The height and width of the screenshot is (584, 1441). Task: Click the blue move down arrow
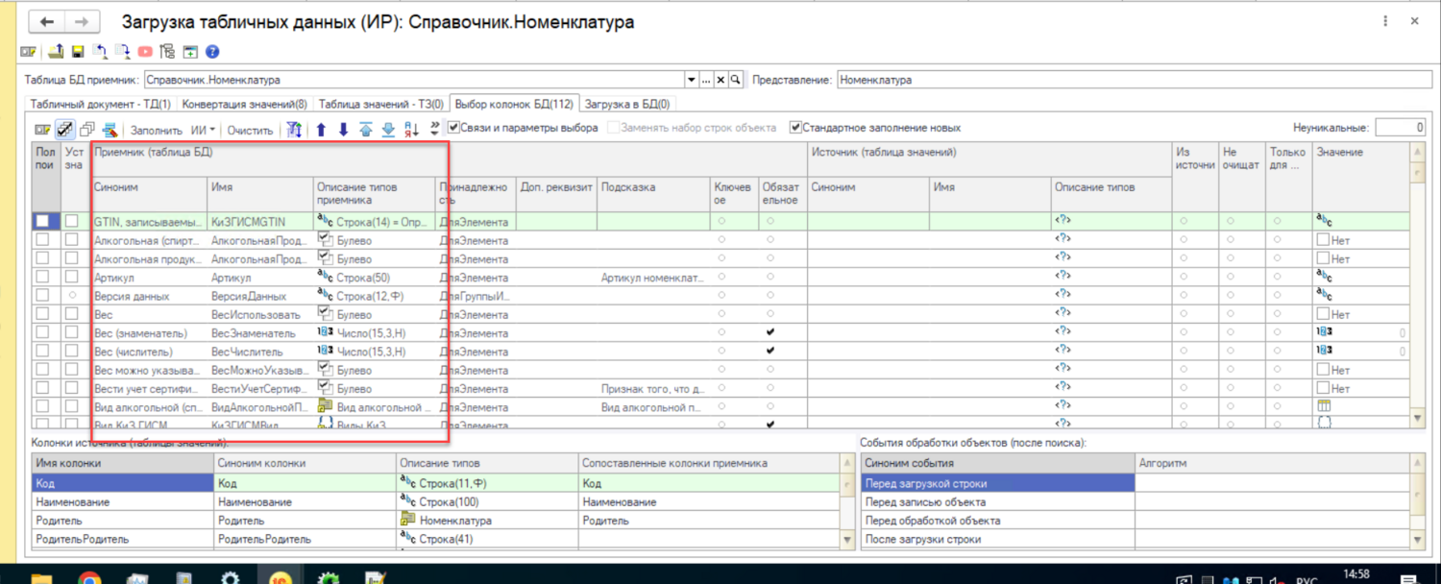pyautogui.click(x=343, y=130)
